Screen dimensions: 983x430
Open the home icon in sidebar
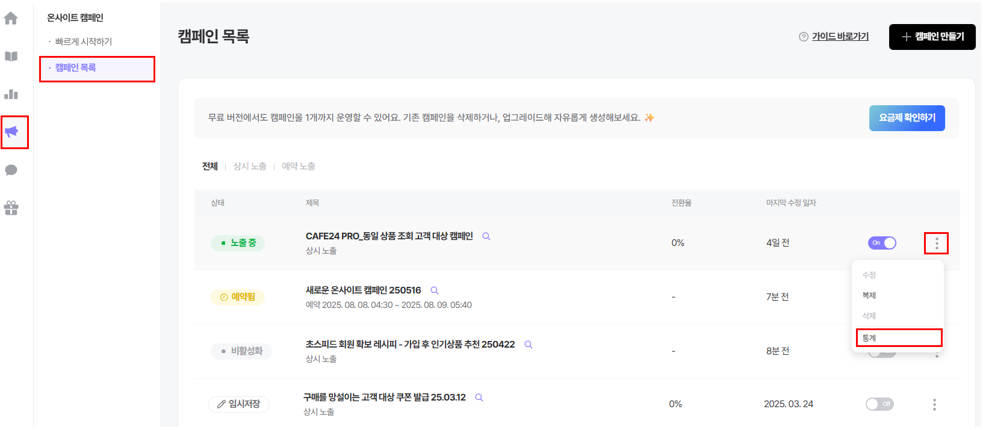point(11,19)
